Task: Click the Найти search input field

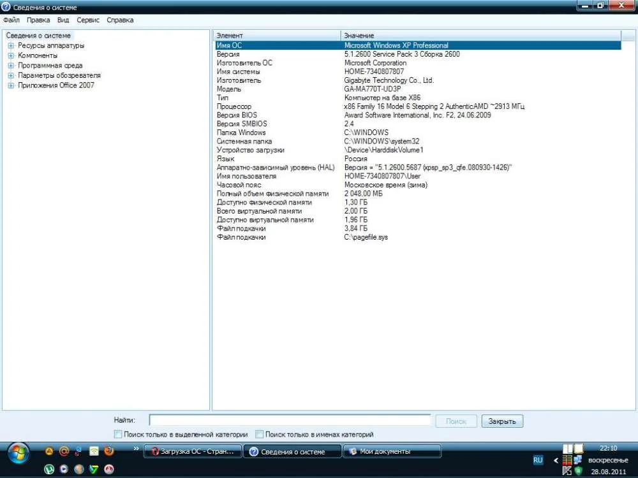Action: pos(290,420)
